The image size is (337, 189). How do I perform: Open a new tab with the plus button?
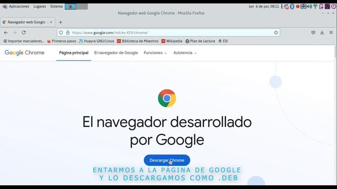(61, 22)
